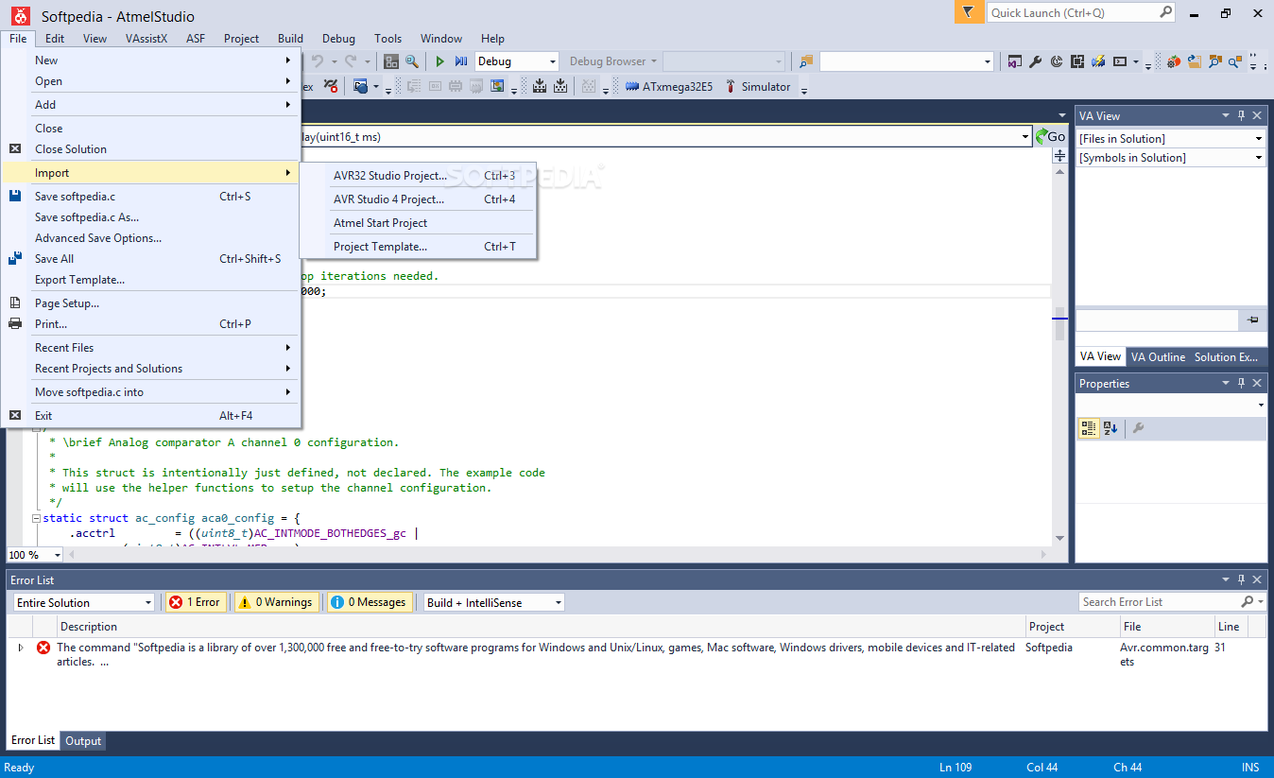The height and width of the screenshot is (778, 1274).
Task: Click the lightning bolt toolbar icon
Action: click(1098, 61)
